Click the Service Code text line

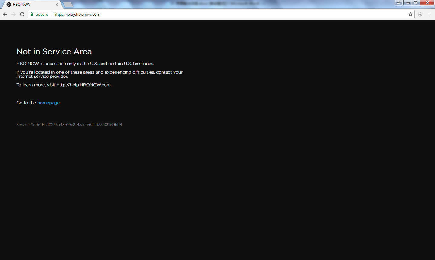click(x=69, y=125)
